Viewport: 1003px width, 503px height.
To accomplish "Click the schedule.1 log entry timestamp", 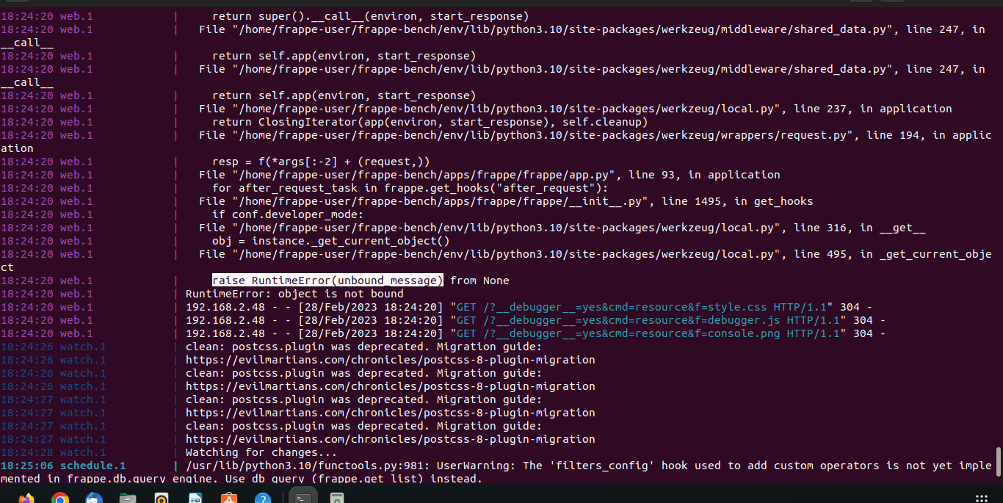I will coord(28,466).
